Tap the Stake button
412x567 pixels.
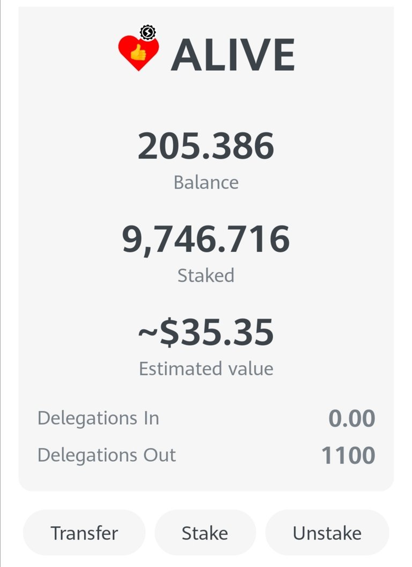tap(205, 533)
